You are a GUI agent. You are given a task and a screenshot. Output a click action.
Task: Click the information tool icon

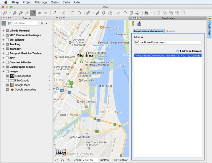pyautogui.click(x=125, y=13)
